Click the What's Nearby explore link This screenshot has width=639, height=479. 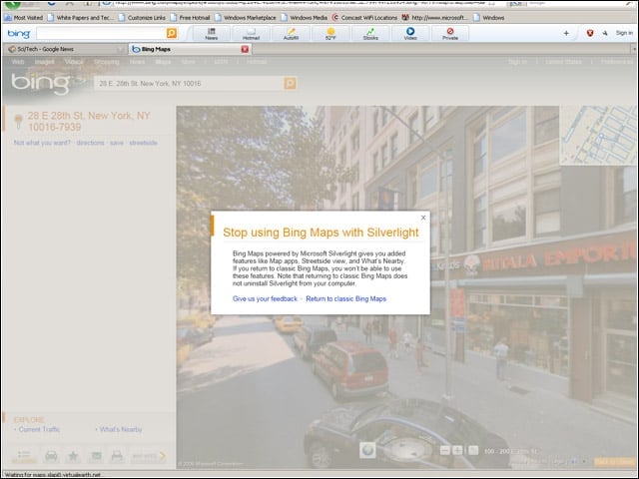(121, 429)
